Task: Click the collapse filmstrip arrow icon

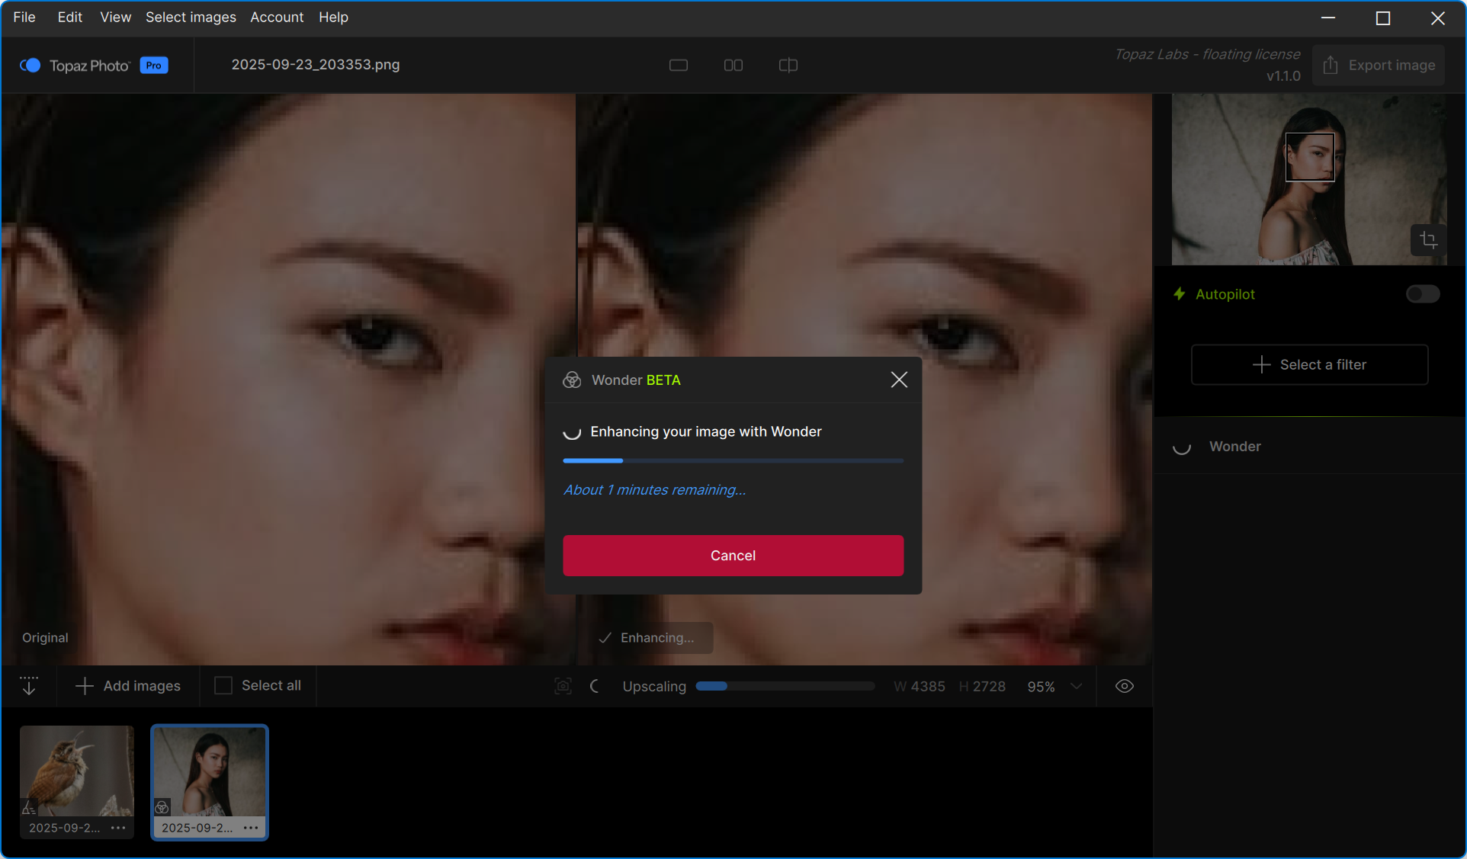Action: click(29, 686)
